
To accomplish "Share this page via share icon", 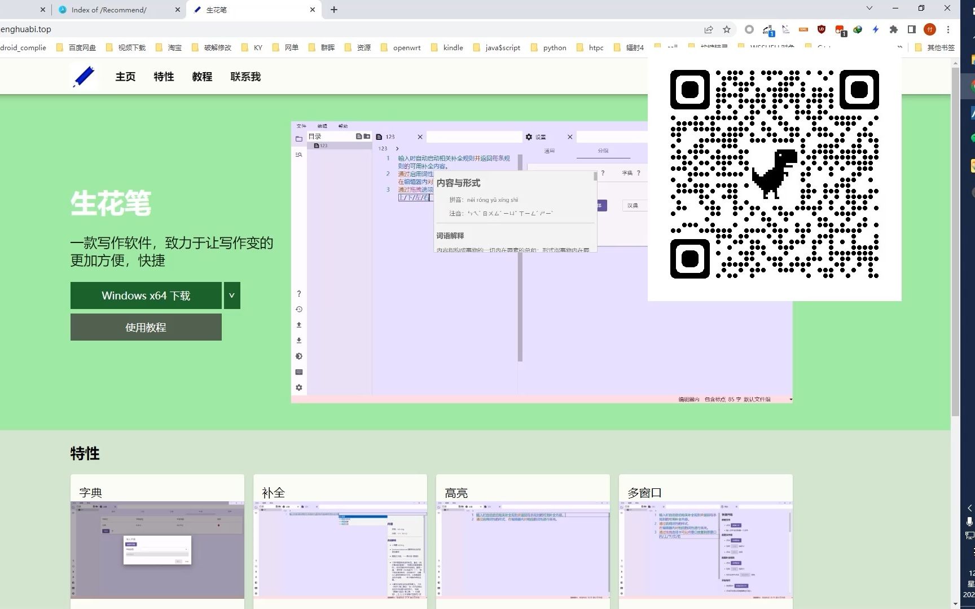I will click(709, 29).
